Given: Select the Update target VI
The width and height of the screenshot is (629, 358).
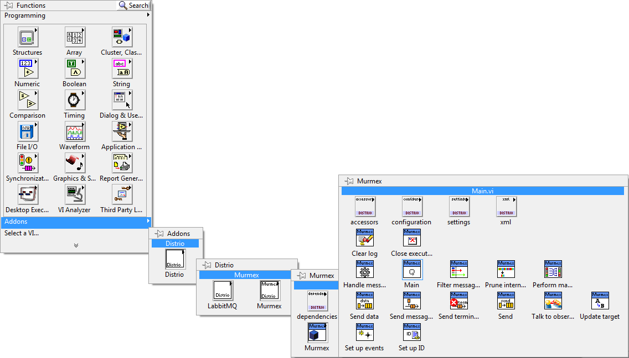Looking at the screenshot, I should coord(601,301).
